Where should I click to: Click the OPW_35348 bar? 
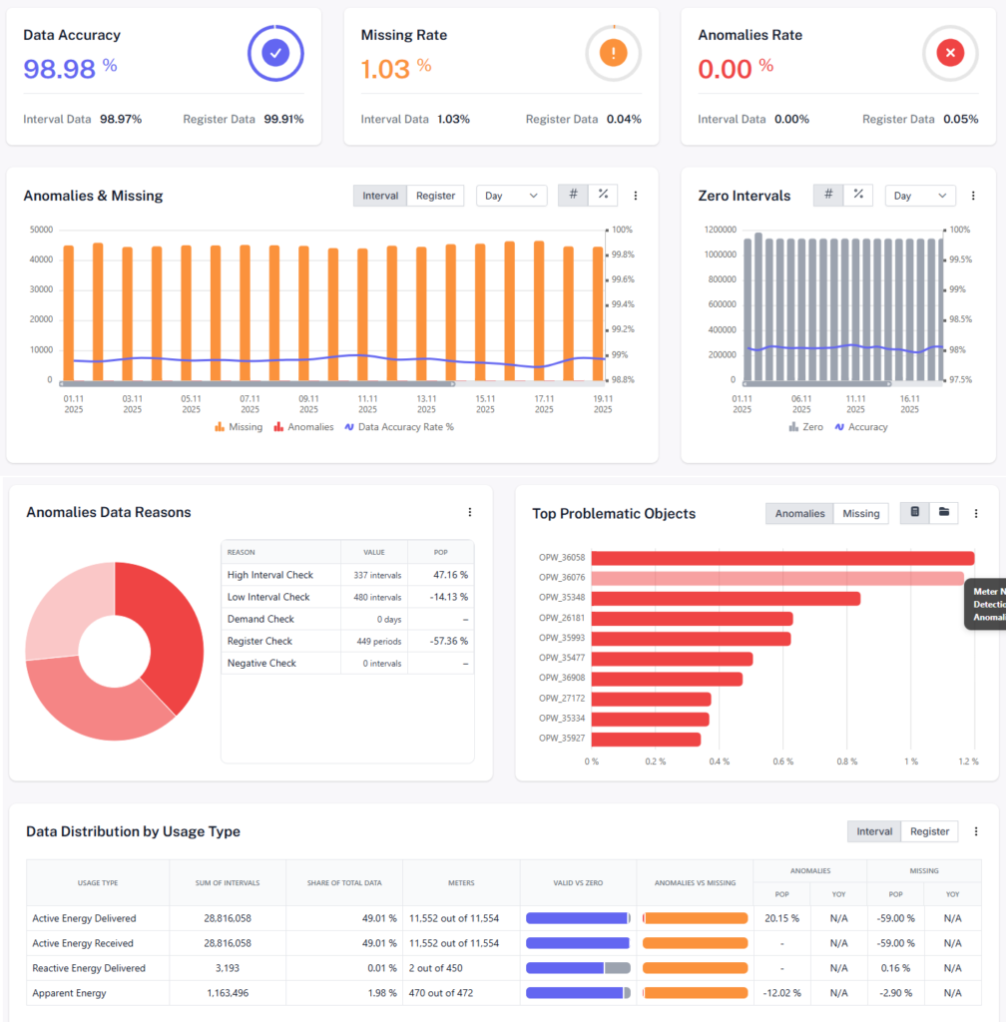pos(726,599)
